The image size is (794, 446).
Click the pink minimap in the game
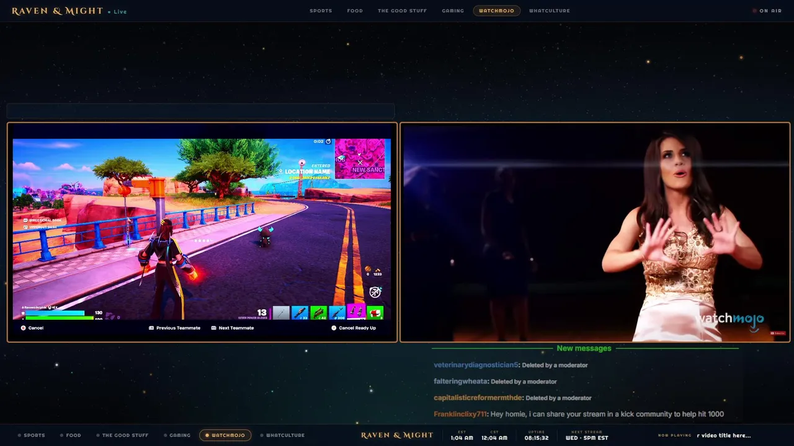coord(360,159)
